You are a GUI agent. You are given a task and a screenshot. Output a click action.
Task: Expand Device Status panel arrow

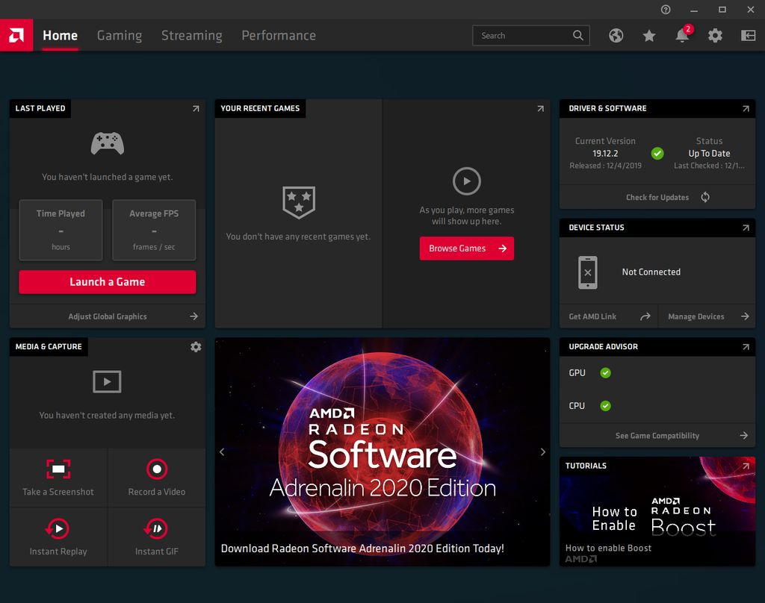(x=746, y=228)
